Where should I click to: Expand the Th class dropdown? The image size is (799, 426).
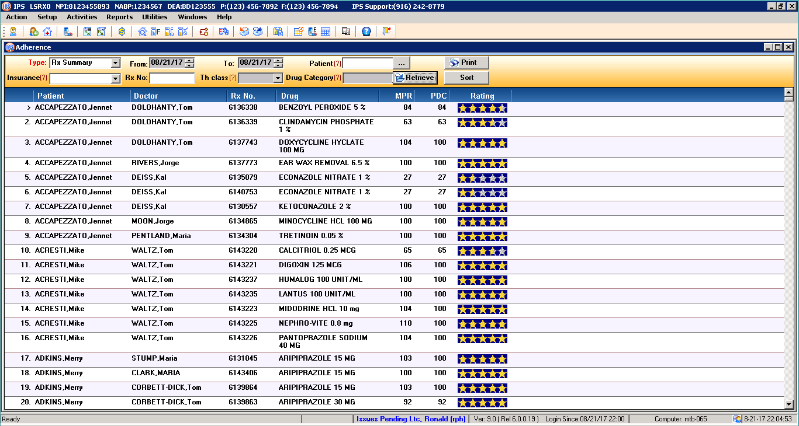point(278,78)
